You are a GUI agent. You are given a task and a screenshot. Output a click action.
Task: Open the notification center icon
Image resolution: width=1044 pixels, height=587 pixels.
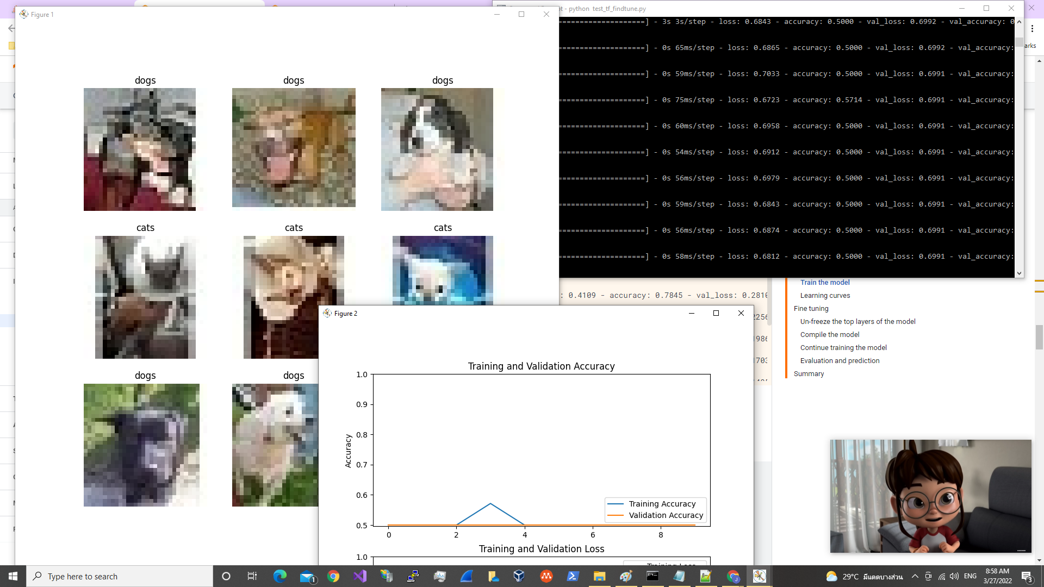point(1027,576)
